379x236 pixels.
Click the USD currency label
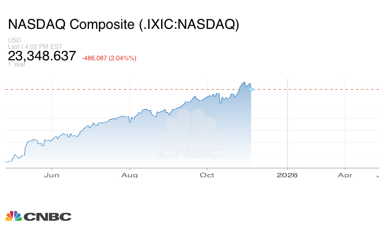[14, 40]
